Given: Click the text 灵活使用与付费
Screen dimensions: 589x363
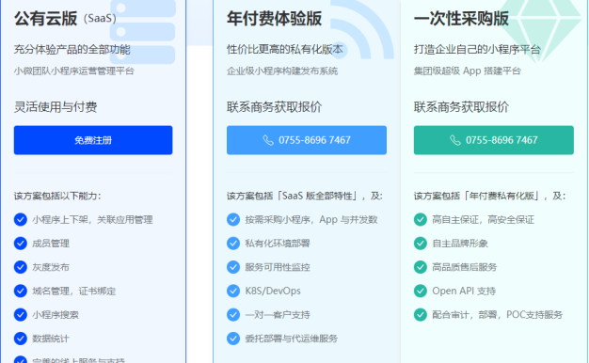Looking at the screenshot, I should (x=56, y=107).
